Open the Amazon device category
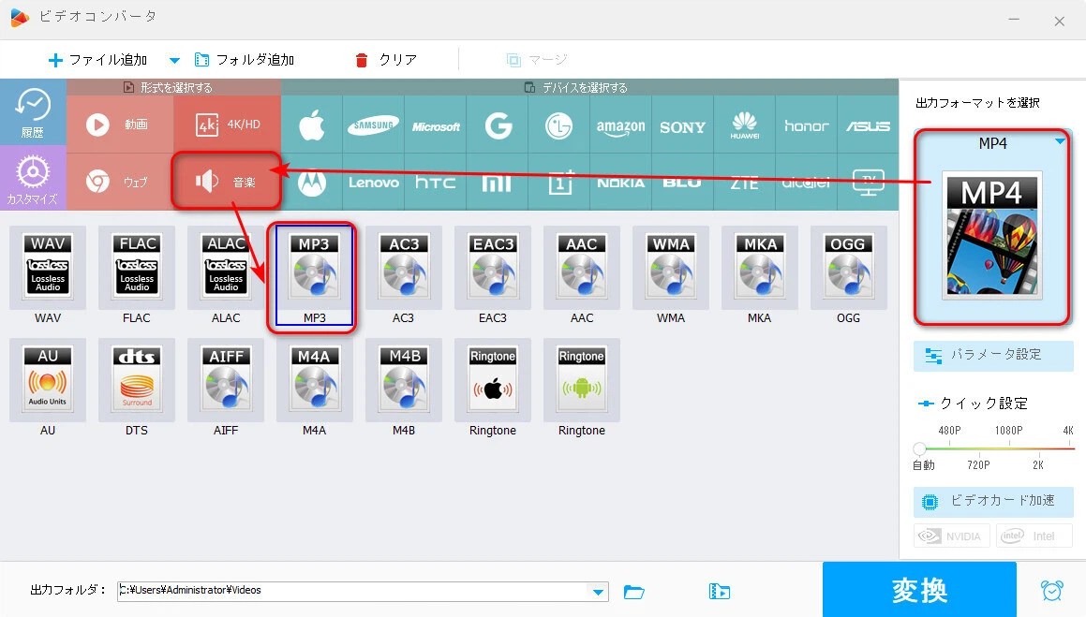This screenshot has height=617, width=1086. tap(620, 125)
